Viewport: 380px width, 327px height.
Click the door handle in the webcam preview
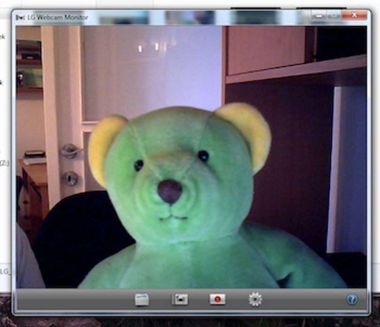coord(70,150)
